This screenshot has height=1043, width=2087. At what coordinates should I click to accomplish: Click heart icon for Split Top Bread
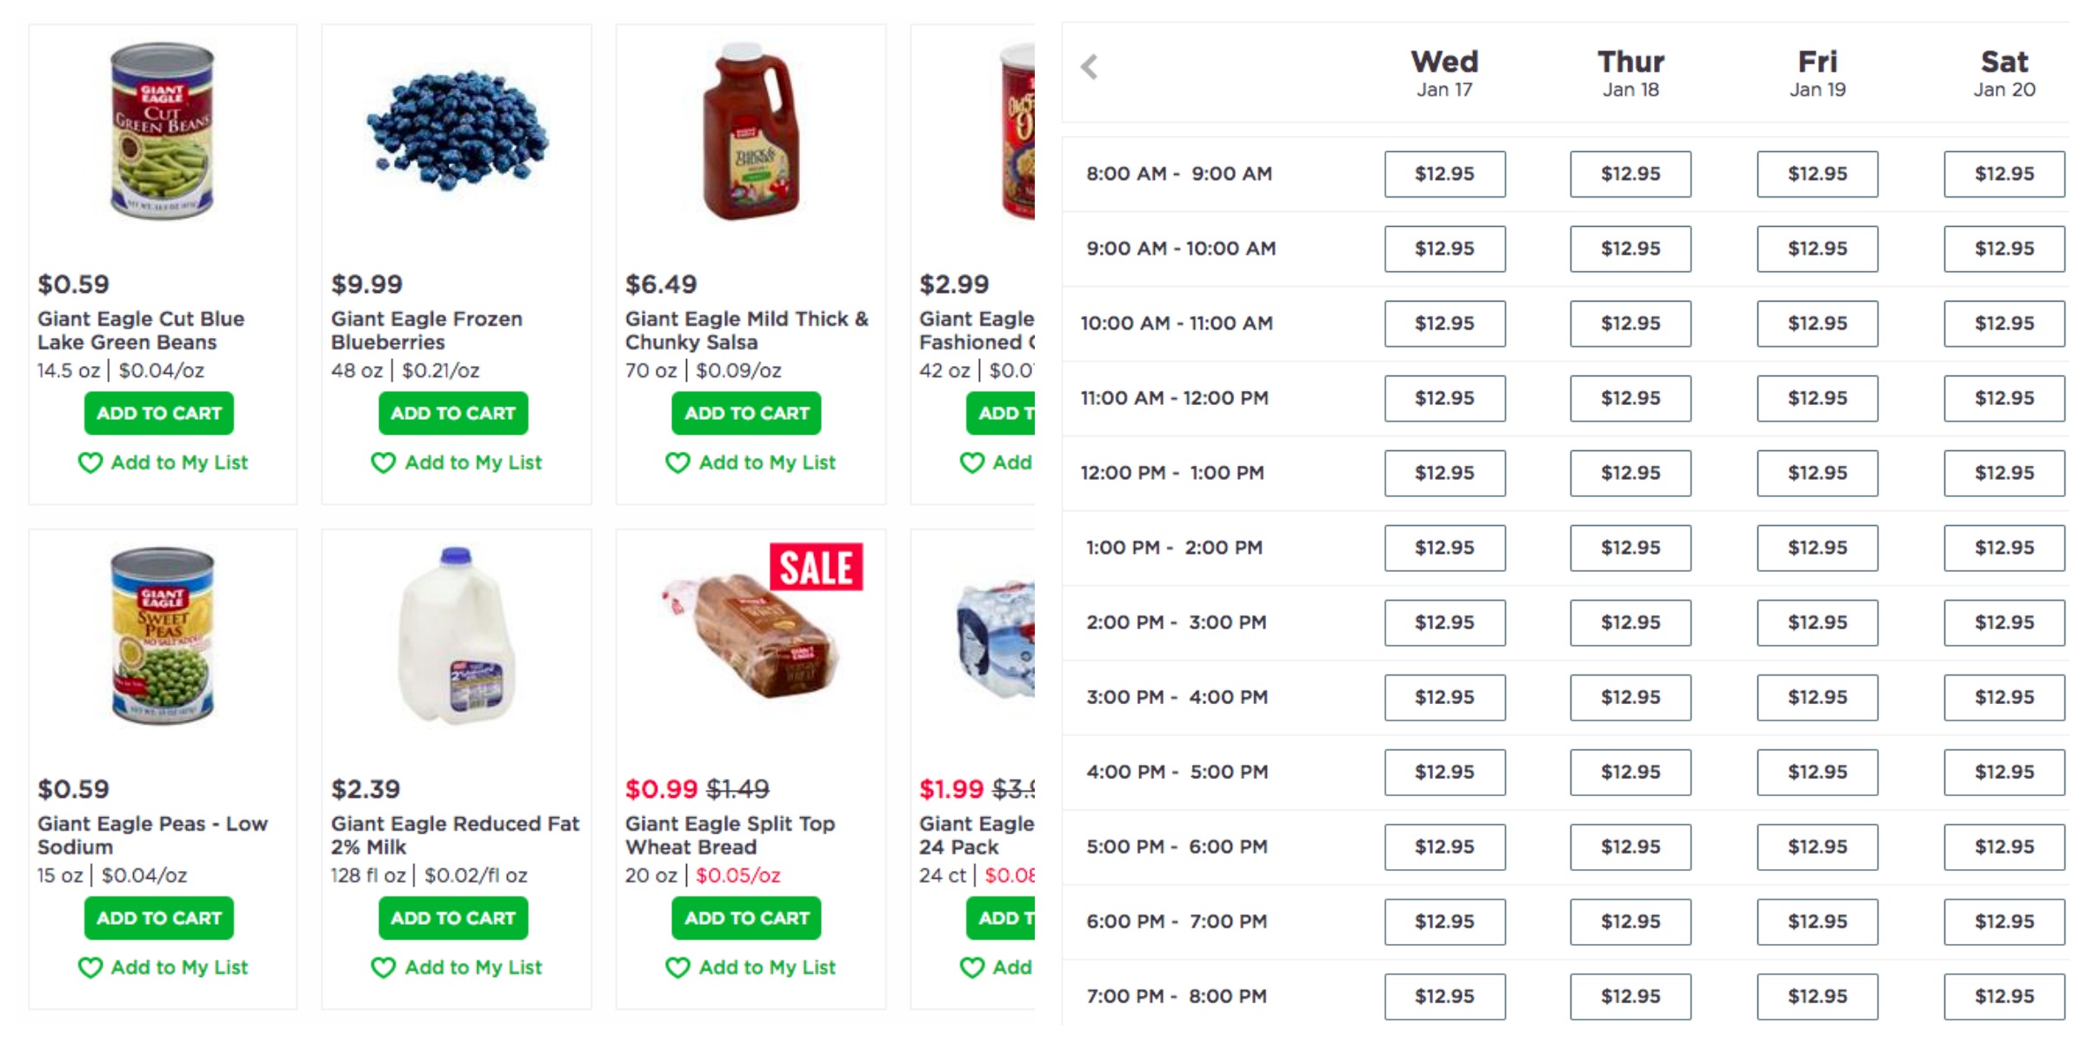tap(677, 967)
